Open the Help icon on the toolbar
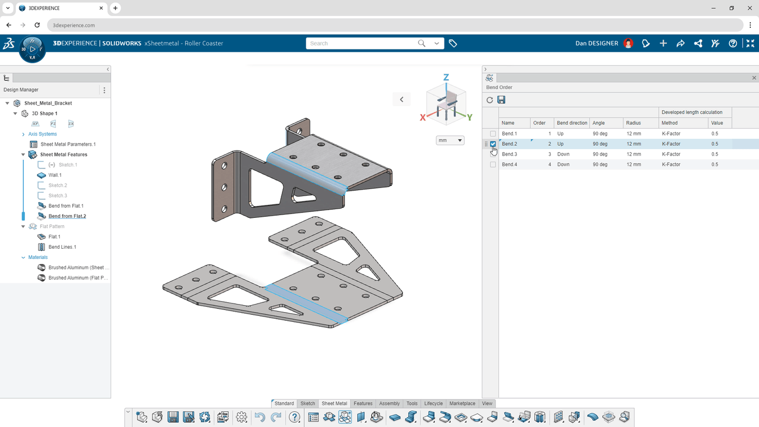Viewport: 759px width, 427px height. (294, 417)
